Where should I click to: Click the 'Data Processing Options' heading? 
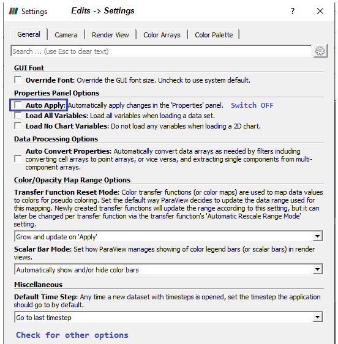click(56, 139)
